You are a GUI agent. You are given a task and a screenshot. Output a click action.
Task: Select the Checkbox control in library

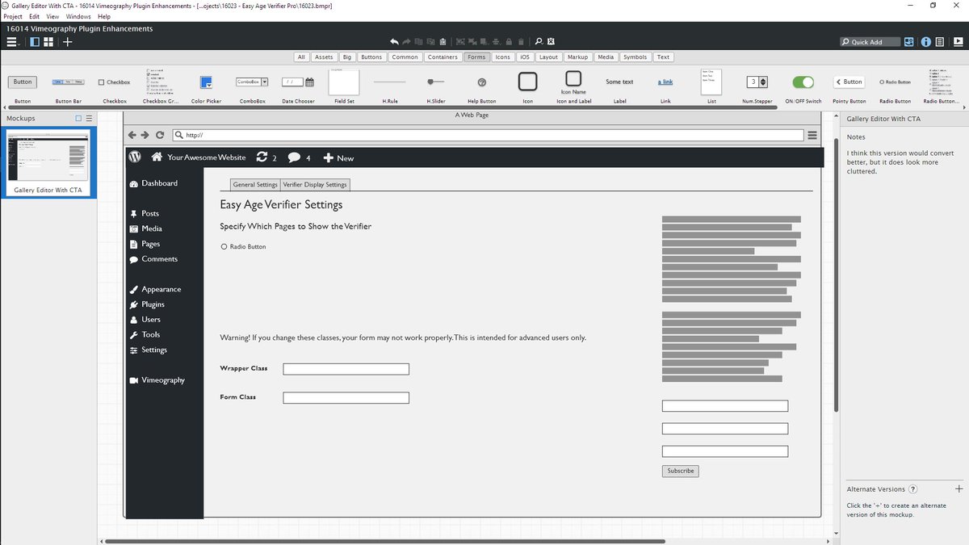pos(114,82)
